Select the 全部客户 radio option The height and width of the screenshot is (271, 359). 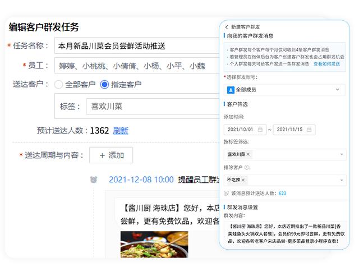[x=58, y=85]
